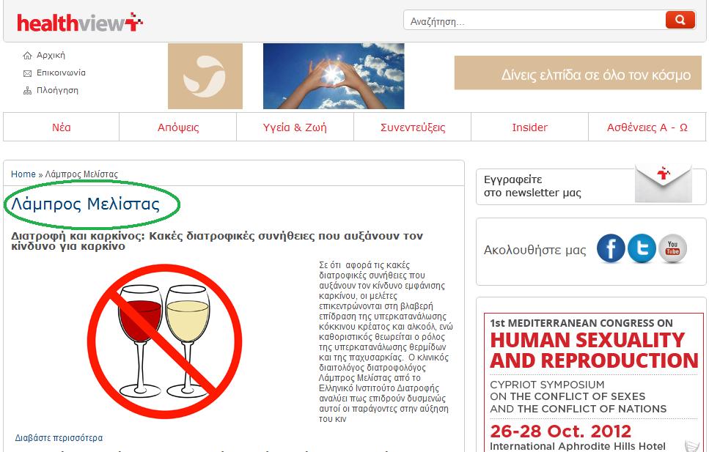Click the healthview logo

pos(80,23)
